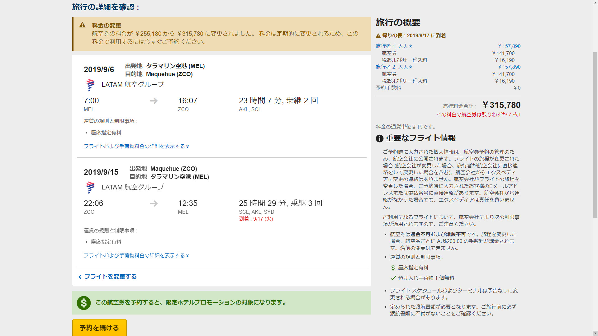Click the important flight information info icon
Viewport: 598px width, 336px height.
tap(379, 138)
